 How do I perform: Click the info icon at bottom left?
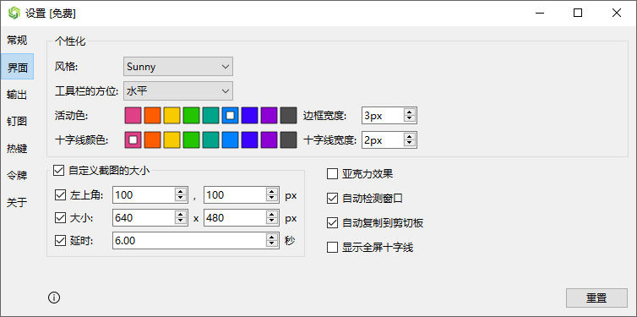coord(54,298)
